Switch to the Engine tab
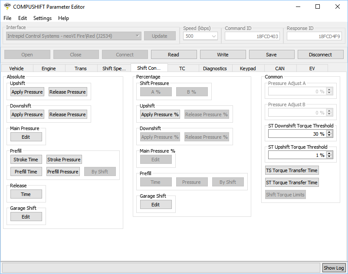The image size is (348, 274). [x=49, y=68]
